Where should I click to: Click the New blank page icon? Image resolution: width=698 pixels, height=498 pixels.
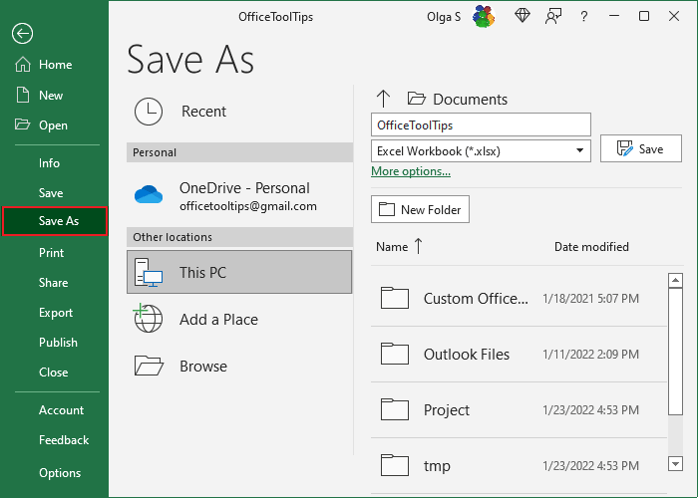point(22,96)
